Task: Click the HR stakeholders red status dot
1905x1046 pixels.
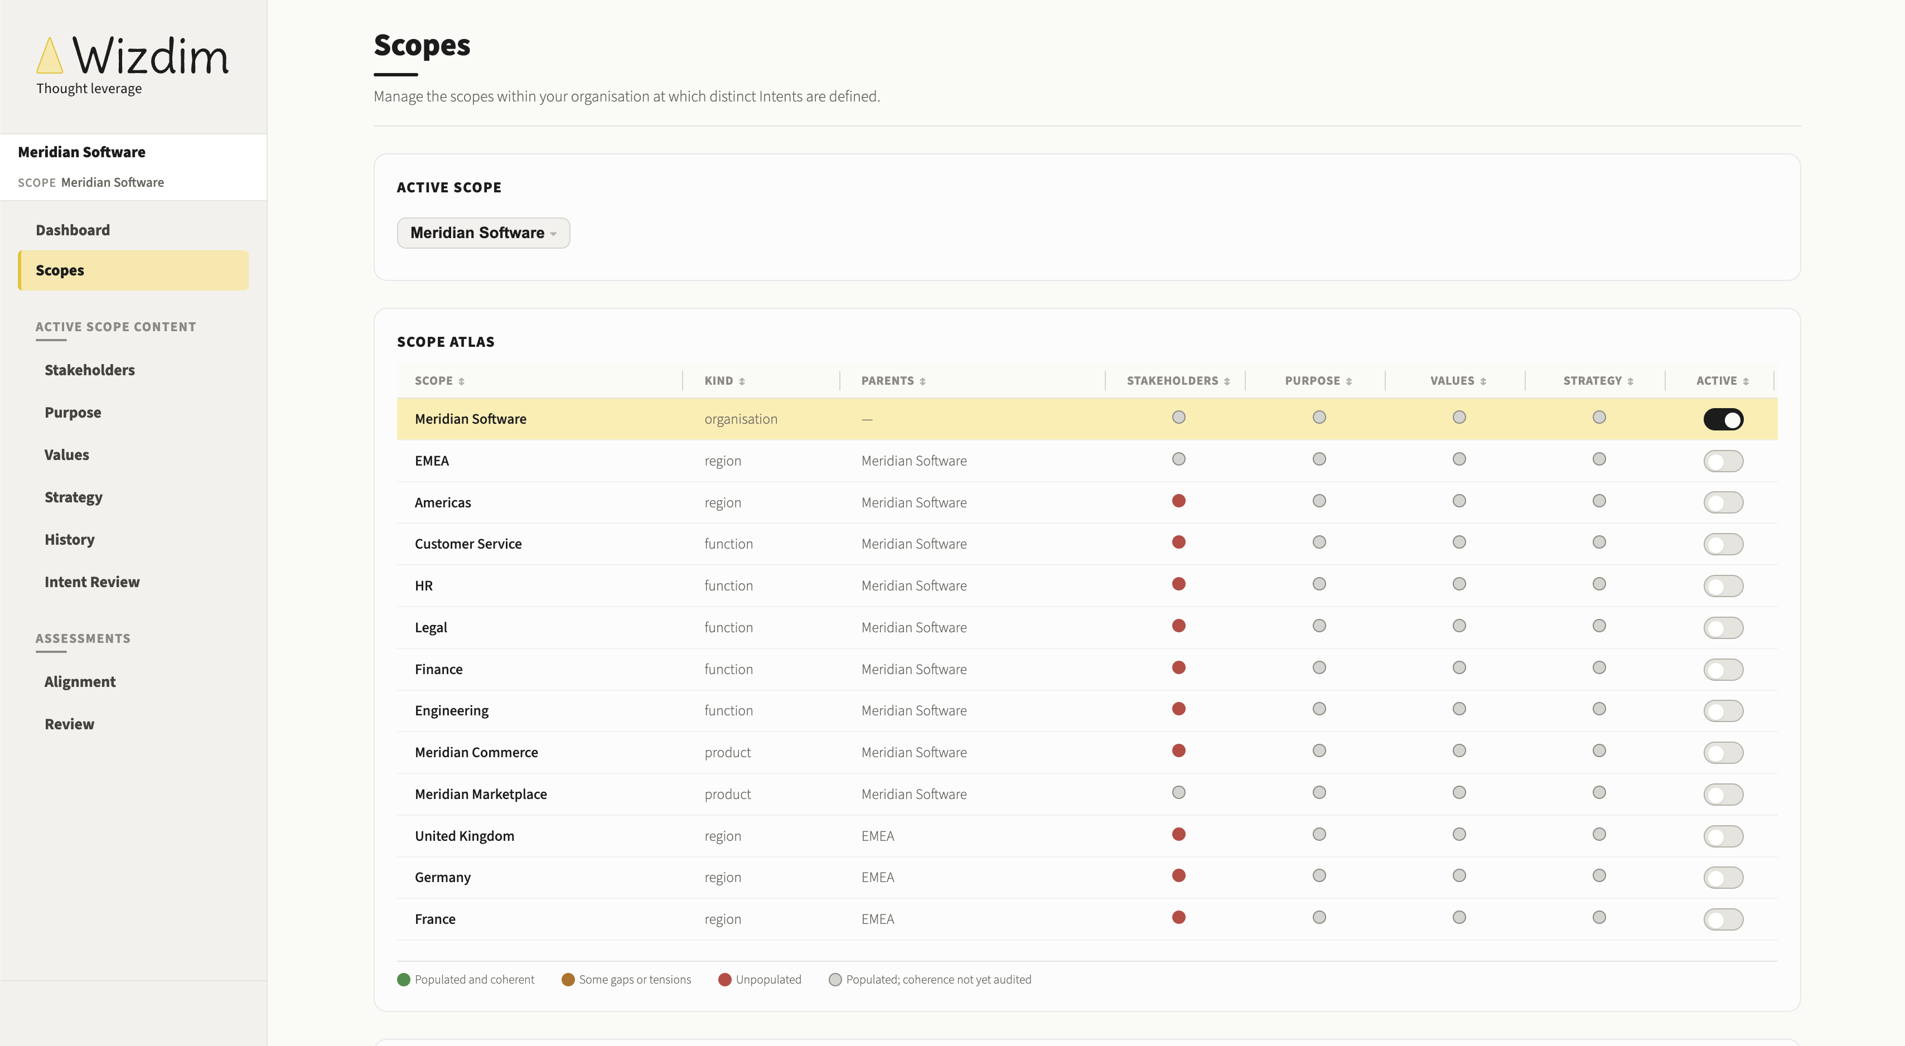Action: [x=1179, y=584]
